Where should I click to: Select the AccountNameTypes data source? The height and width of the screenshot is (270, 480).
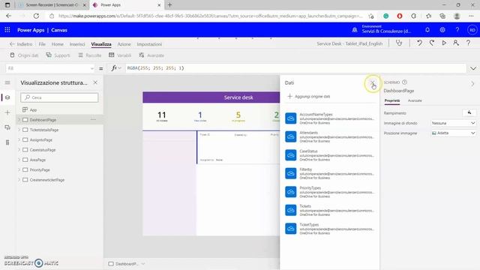click(330, 118)
